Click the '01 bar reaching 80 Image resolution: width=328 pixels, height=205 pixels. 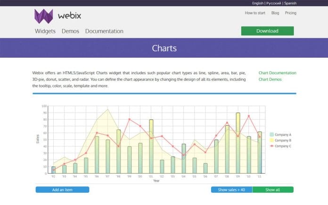pyautogui.click(x=151, y=146)
